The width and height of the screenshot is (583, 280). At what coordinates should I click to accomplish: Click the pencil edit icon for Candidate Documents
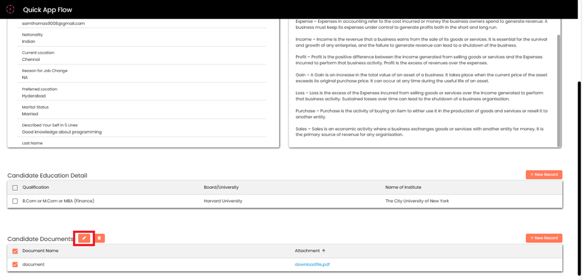84,238
